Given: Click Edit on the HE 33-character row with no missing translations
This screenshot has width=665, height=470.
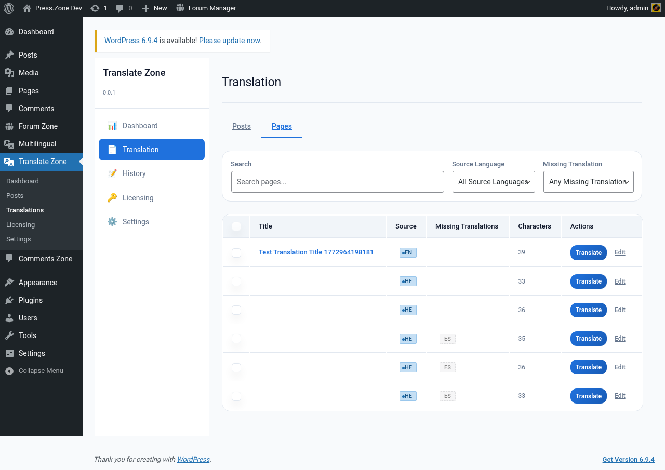Looking at the screenshot, I should tap(620, 281).
